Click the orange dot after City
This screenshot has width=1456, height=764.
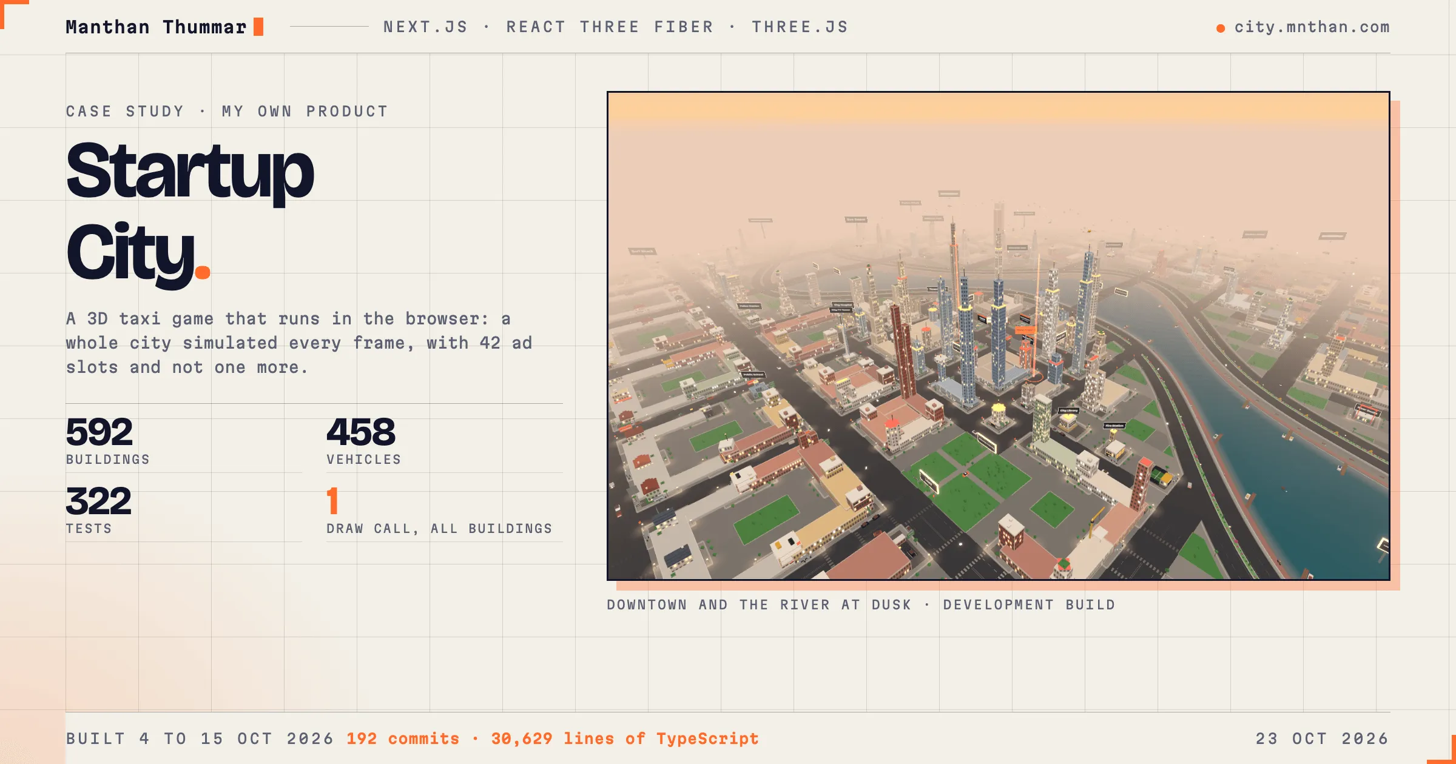click(203, 272)
